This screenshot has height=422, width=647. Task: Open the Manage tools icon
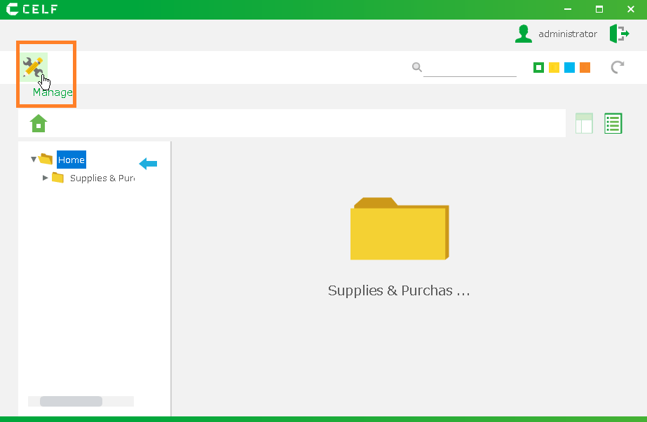[34, 67]
